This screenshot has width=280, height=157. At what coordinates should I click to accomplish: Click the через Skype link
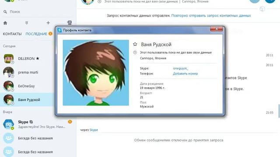pyautogui.click(x=94, y=130)
